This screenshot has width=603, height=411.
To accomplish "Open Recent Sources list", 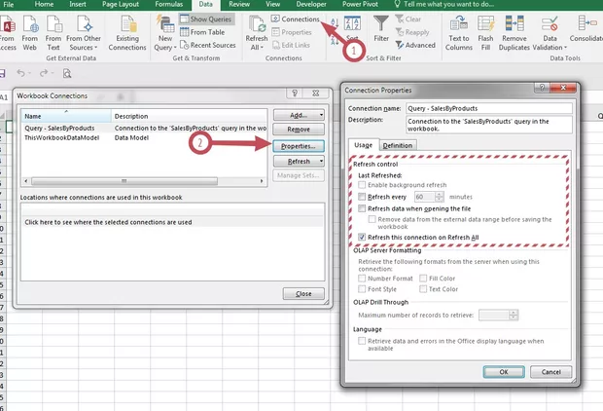I will 208,45.
